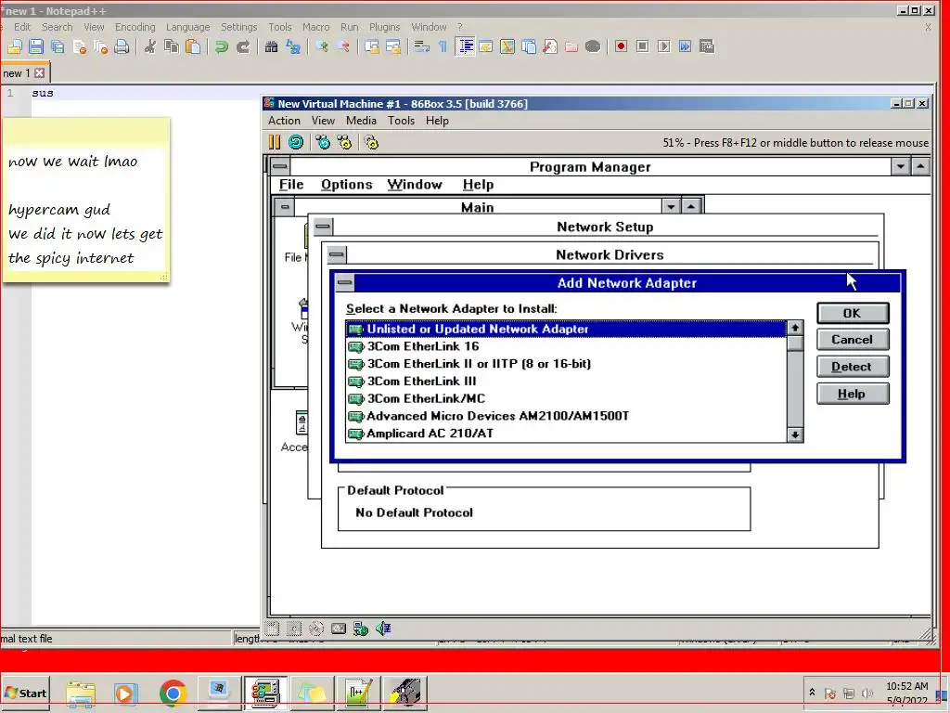
Task: Toggle the Indent Guide icon in Notepad++
Action: pyautogui.click(x=465, y=46)
